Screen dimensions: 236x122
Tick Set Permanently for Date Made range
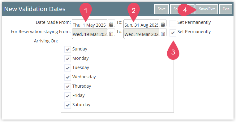pos(173,24)
